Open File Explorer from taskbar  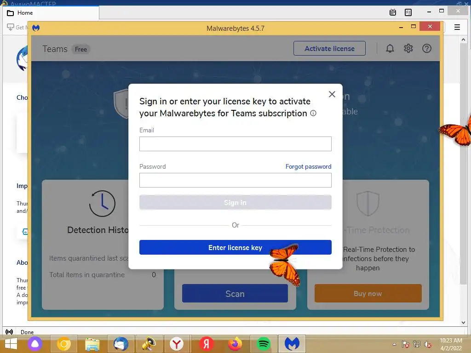[x=92, y=344]
